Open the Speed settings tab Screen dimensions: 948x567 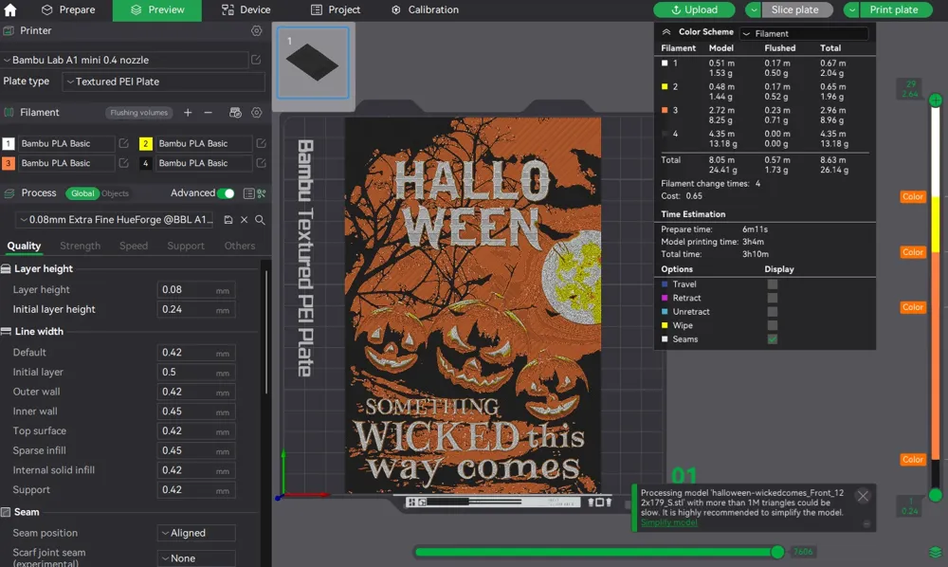(134, 246)
